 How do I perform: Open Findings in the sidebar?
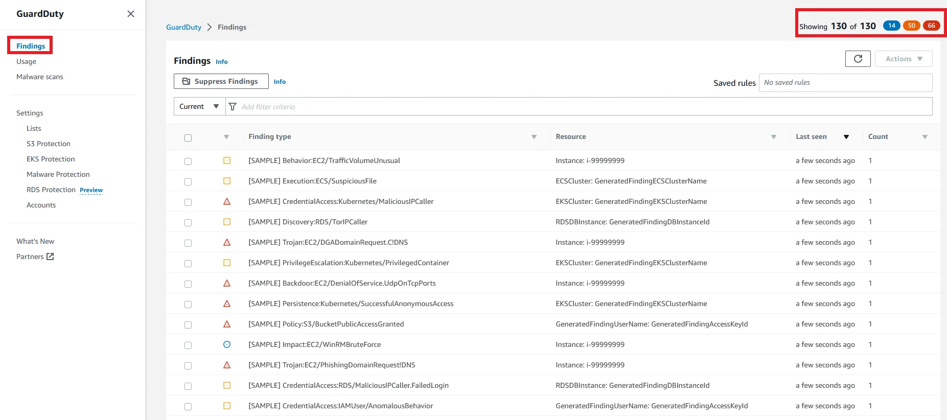click(31, 46)
